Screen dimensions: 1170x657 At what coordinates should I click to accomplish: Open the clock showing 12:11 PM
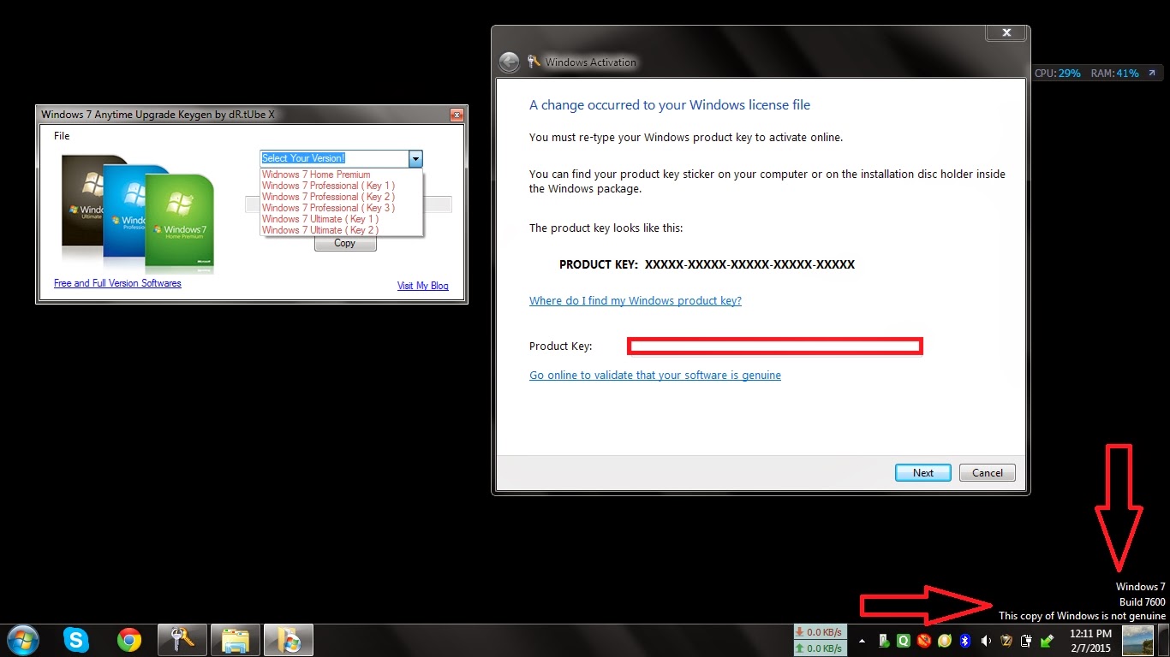pyautogui.click(x=1090, y=640)
